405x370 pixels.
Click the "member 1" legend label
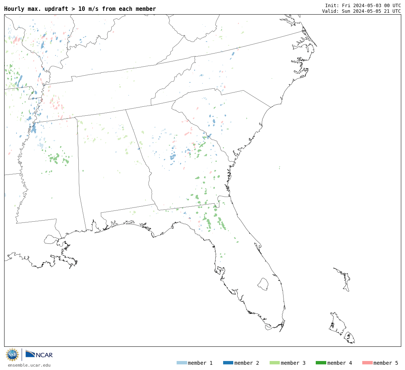(x=200, y=363)
